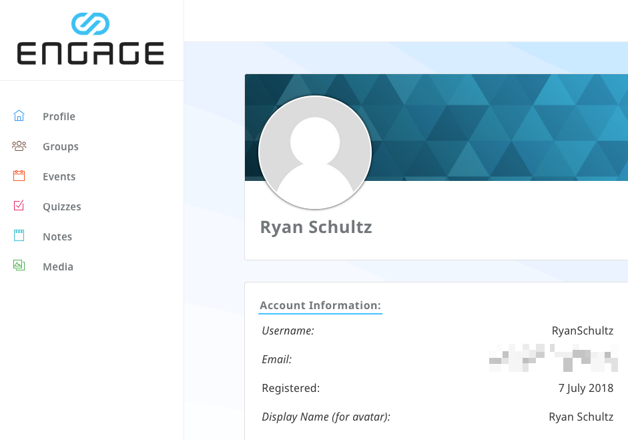Open the Profile menu item

pos(59,117)
